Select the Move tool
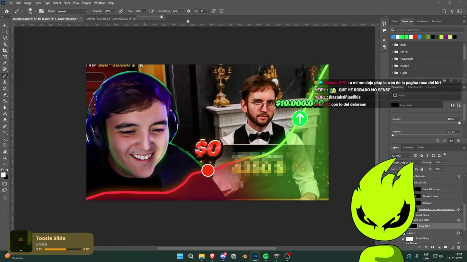 5,25
